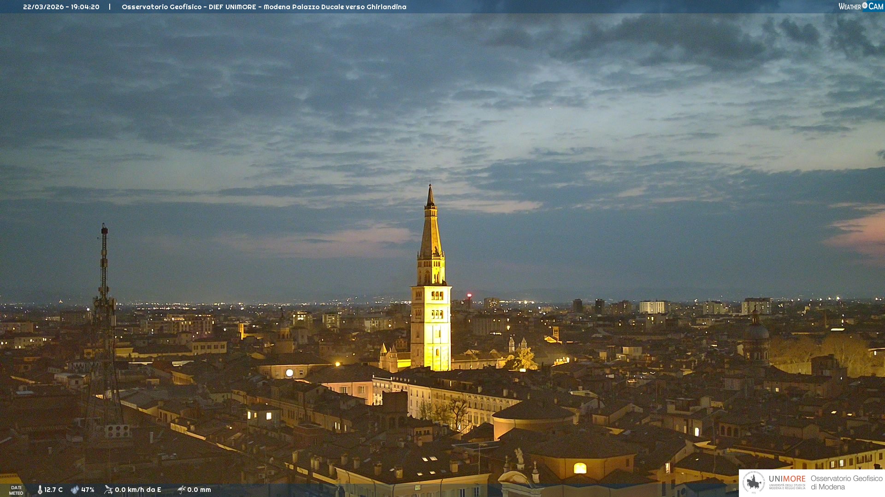Click the 47% humidity value
Viewport: 885px width, 497px height.
click(x=88, y=490)
